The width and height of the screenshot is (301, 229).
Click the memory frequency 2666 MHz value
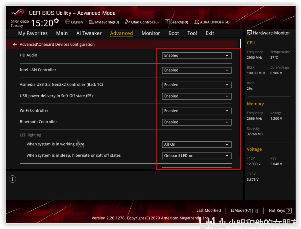(x=255, y=119)
